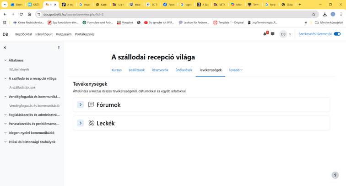This screenshot has height=186, width=346.
Task: Open the globe icon bookmark
Action: 139,22
